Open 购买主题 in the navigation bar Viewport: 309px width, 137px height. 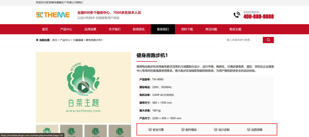click(x=235, y=29)
